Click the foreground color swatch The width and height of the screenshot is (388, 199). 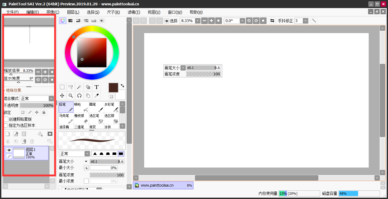[113, 88]
